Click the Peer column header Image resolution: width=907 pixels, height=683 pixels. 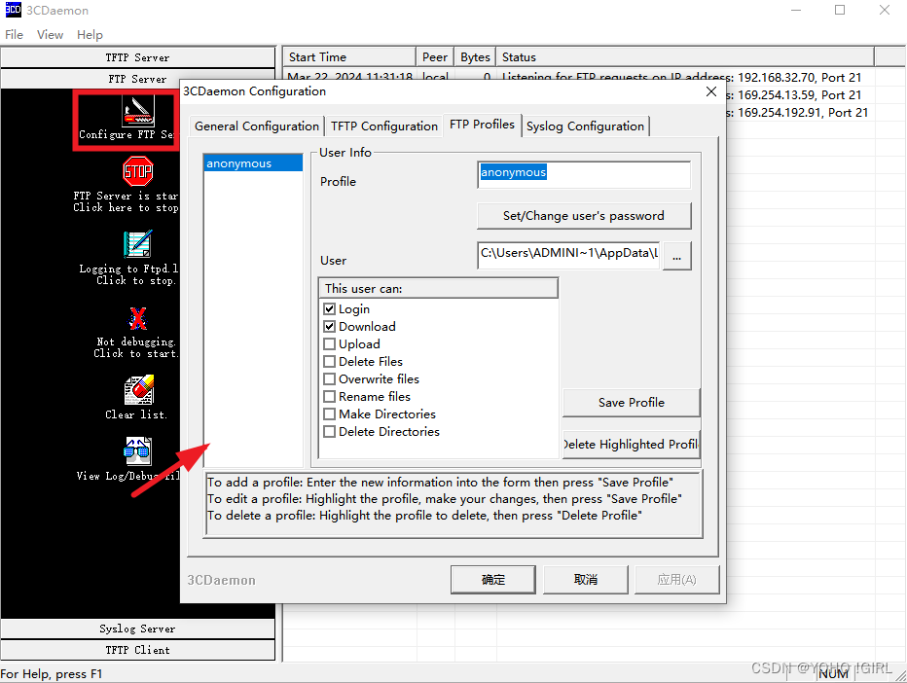pyautogui.click(x=435, y=57)
